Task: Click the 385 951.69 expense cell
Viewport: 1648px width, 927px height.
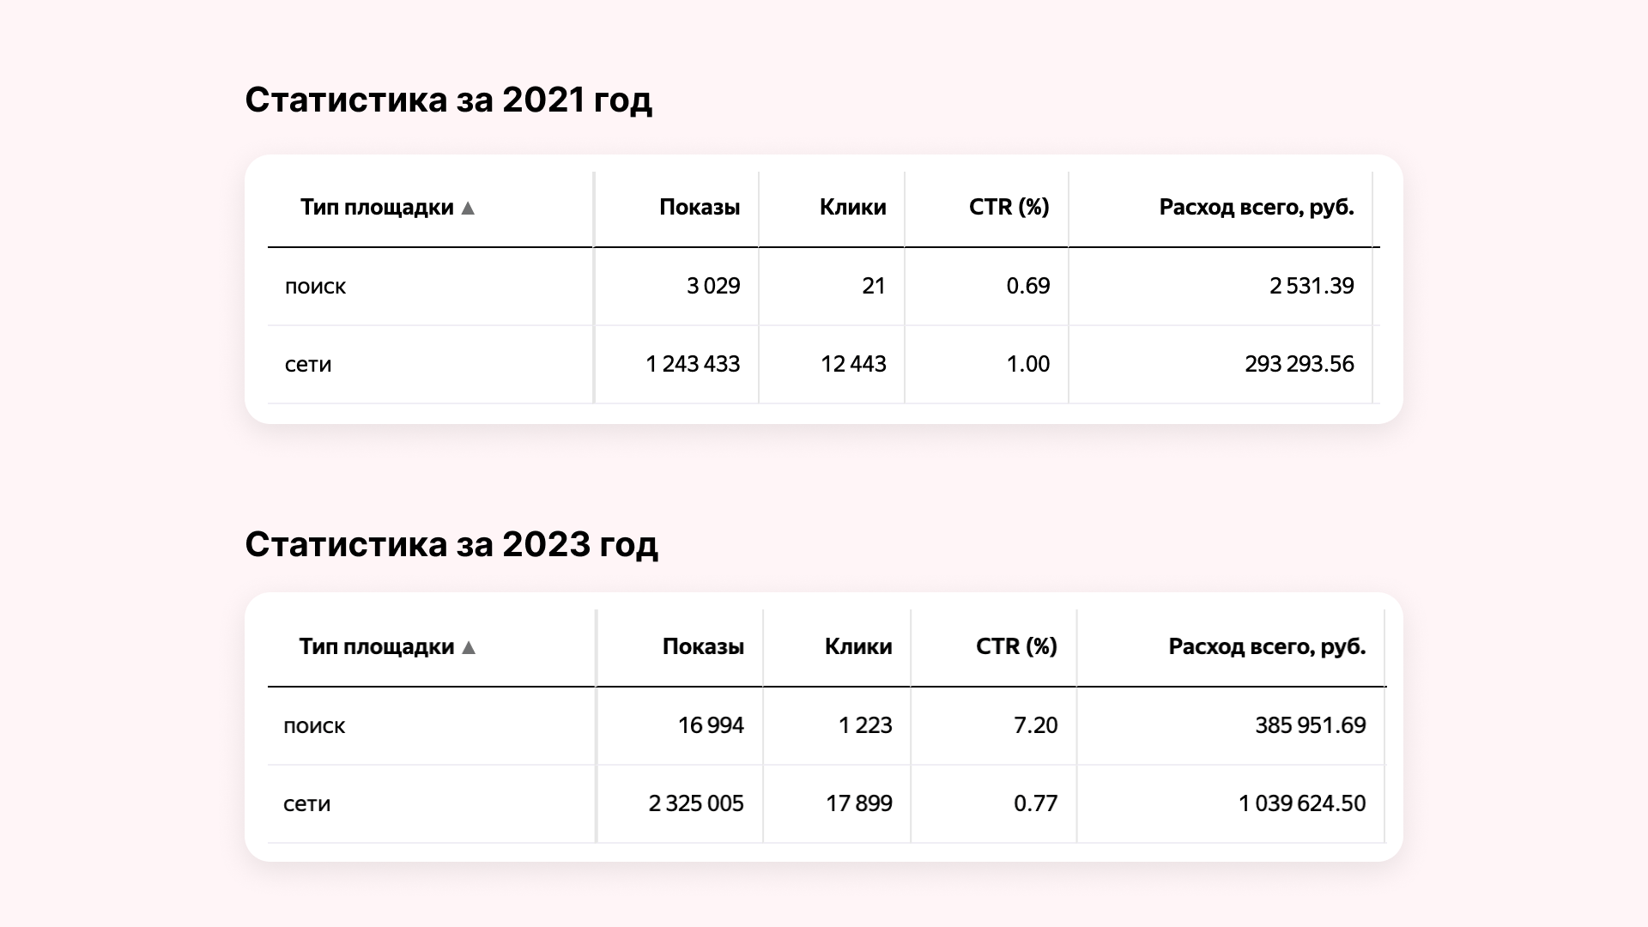Action: coord(1310,725)
